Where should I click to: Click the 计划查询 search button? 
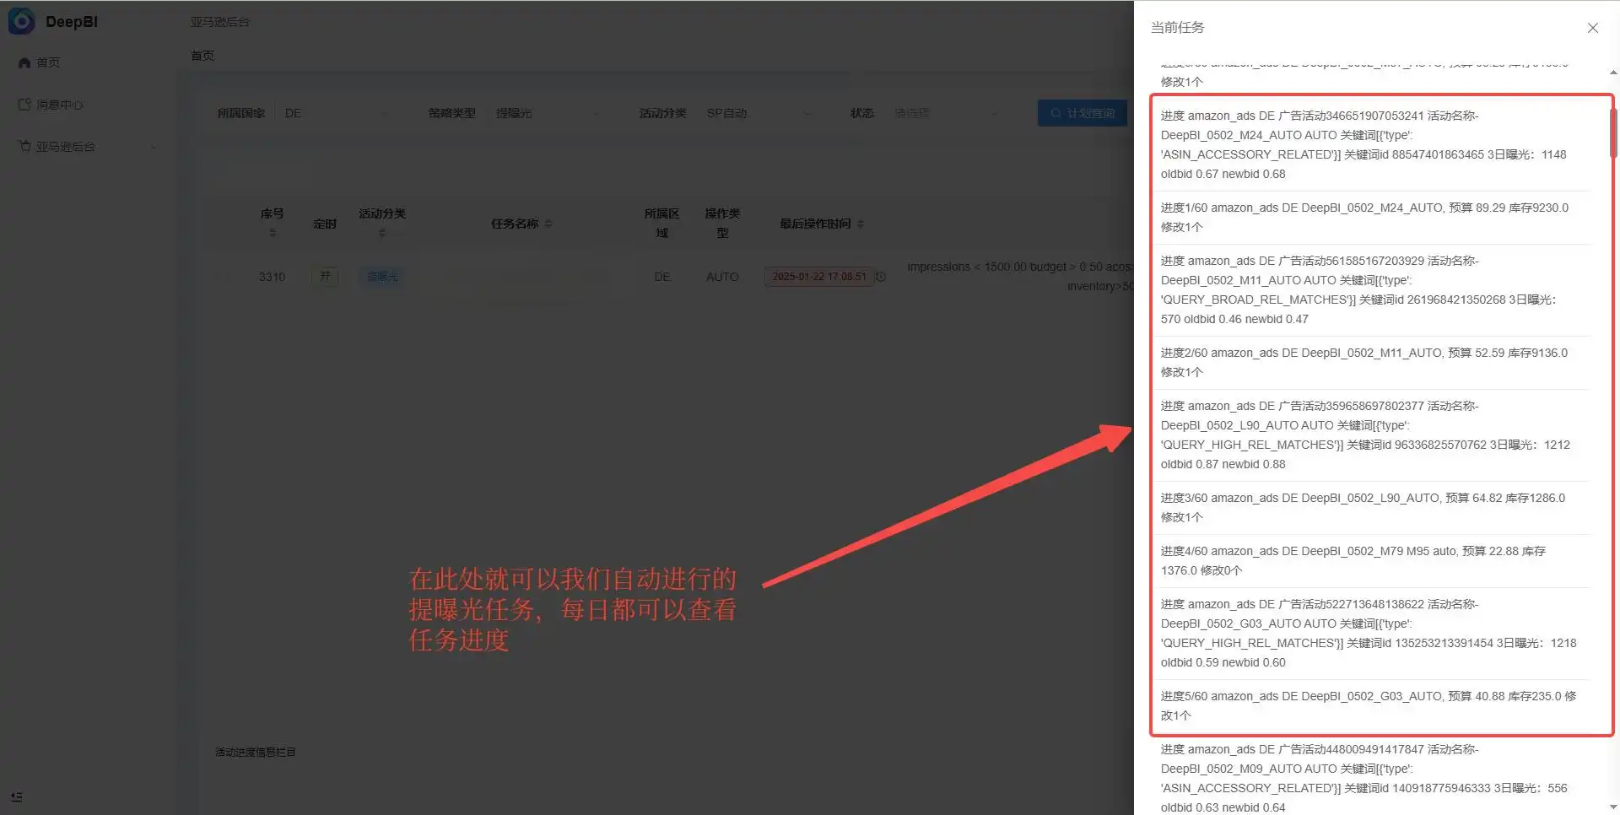(x=1083, y=113)
